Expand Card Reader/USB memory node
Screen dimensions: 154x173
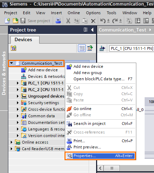click(x=11, y=149)
